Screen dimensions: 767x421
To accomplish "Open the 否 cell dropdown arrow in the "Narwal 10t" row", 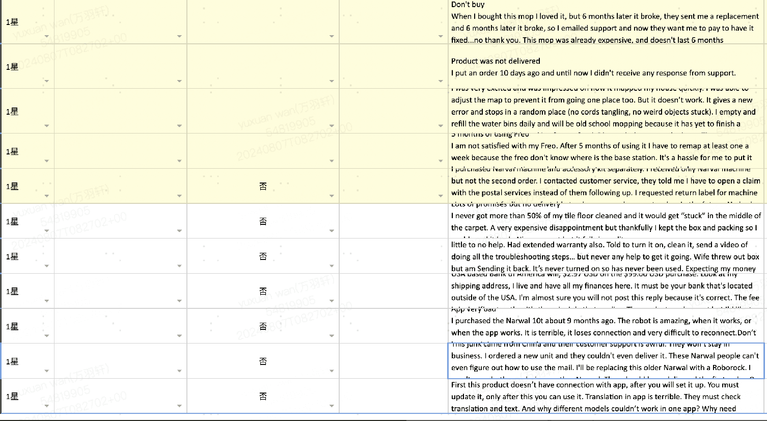I will click(332, 336).
